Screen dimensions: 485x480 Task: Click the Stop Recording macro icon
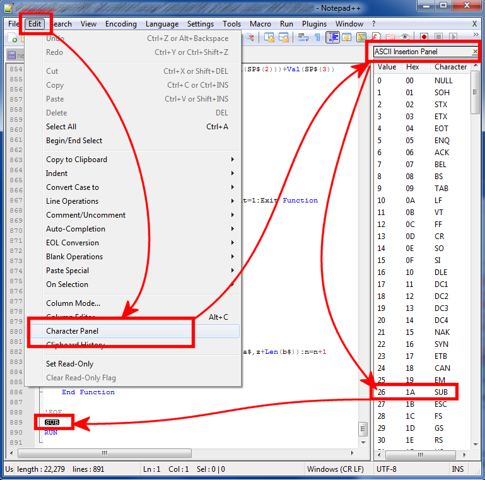pyautogui.click(x=438, y=38)
